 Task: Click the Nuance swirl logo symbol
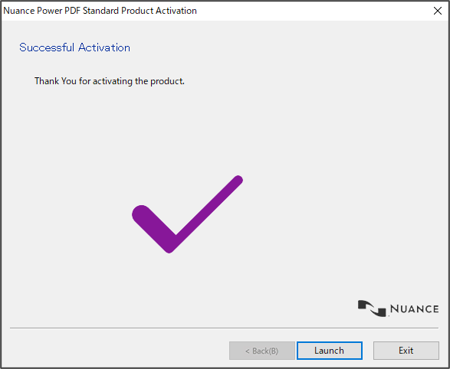(x=372, y=309)
